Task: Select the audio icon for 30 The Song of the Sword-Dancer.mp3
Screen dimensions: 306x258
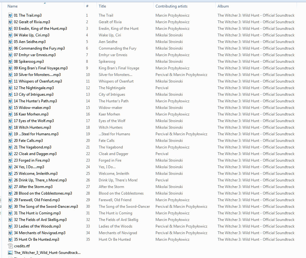Action: 10,207
